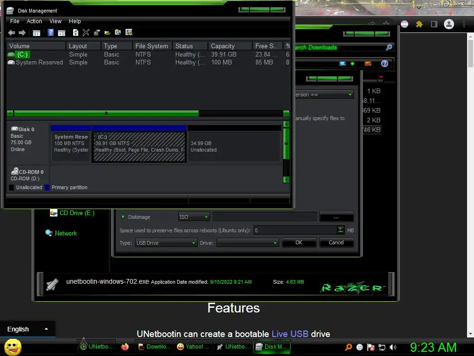Open the Drive selection dropdown
Image resolution: width=474 pixels, height=356 pixels.
247,243
